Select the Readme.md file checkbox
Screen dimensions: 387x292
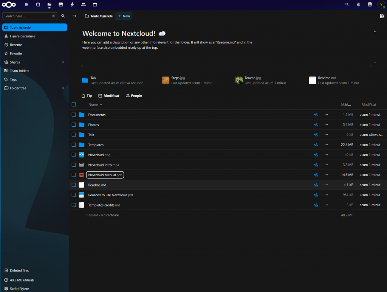(x=74, y=185)
